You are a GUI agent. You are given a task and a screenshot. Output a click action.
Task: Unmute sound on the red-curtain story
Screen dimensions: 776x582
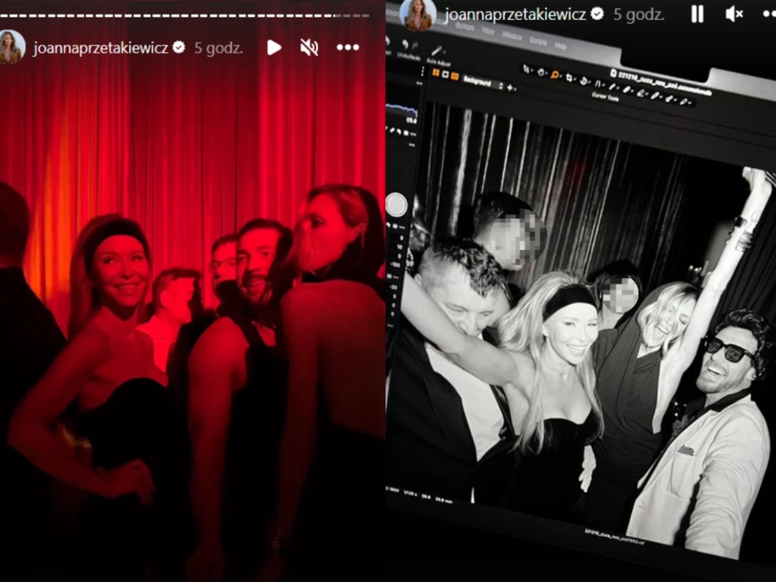[309, 47]
